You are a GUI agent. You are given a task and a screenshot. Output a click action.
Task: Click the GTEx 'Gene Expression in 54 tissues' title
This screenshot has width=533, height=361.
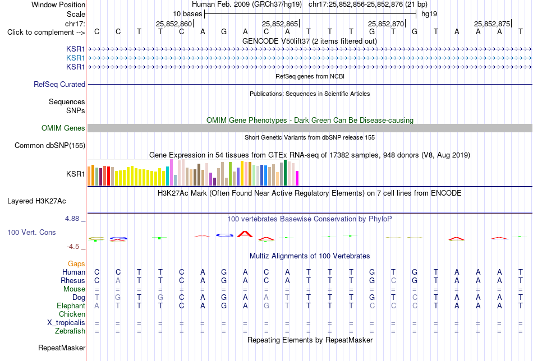pyautogui.click(x=310, y=155)
